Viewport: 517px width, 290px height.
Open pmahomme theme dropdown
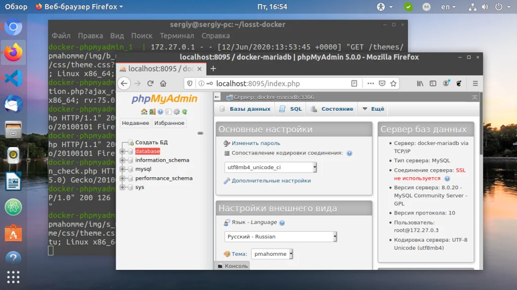[x=272, y=254]
